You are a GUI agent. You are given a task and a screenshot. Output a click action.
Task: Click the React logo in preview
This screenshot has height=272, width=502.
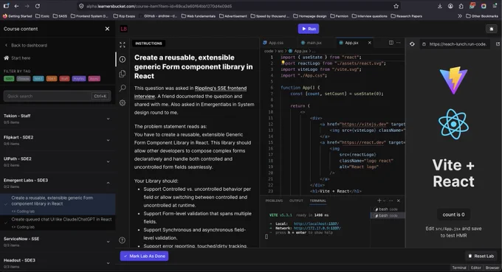[453, 124]
